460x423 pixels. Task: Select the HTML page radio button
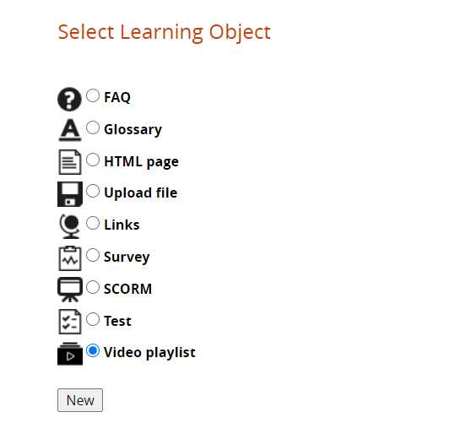93,160
